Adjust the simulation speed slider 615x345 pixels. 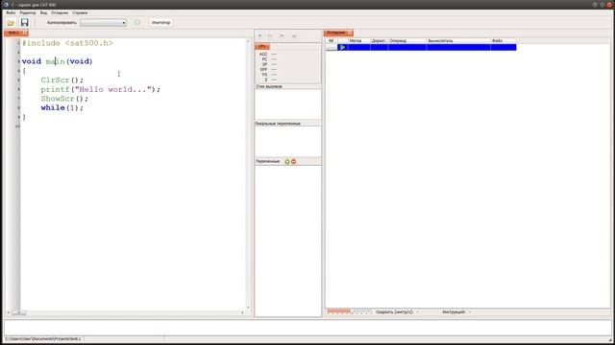coord(349,311)
